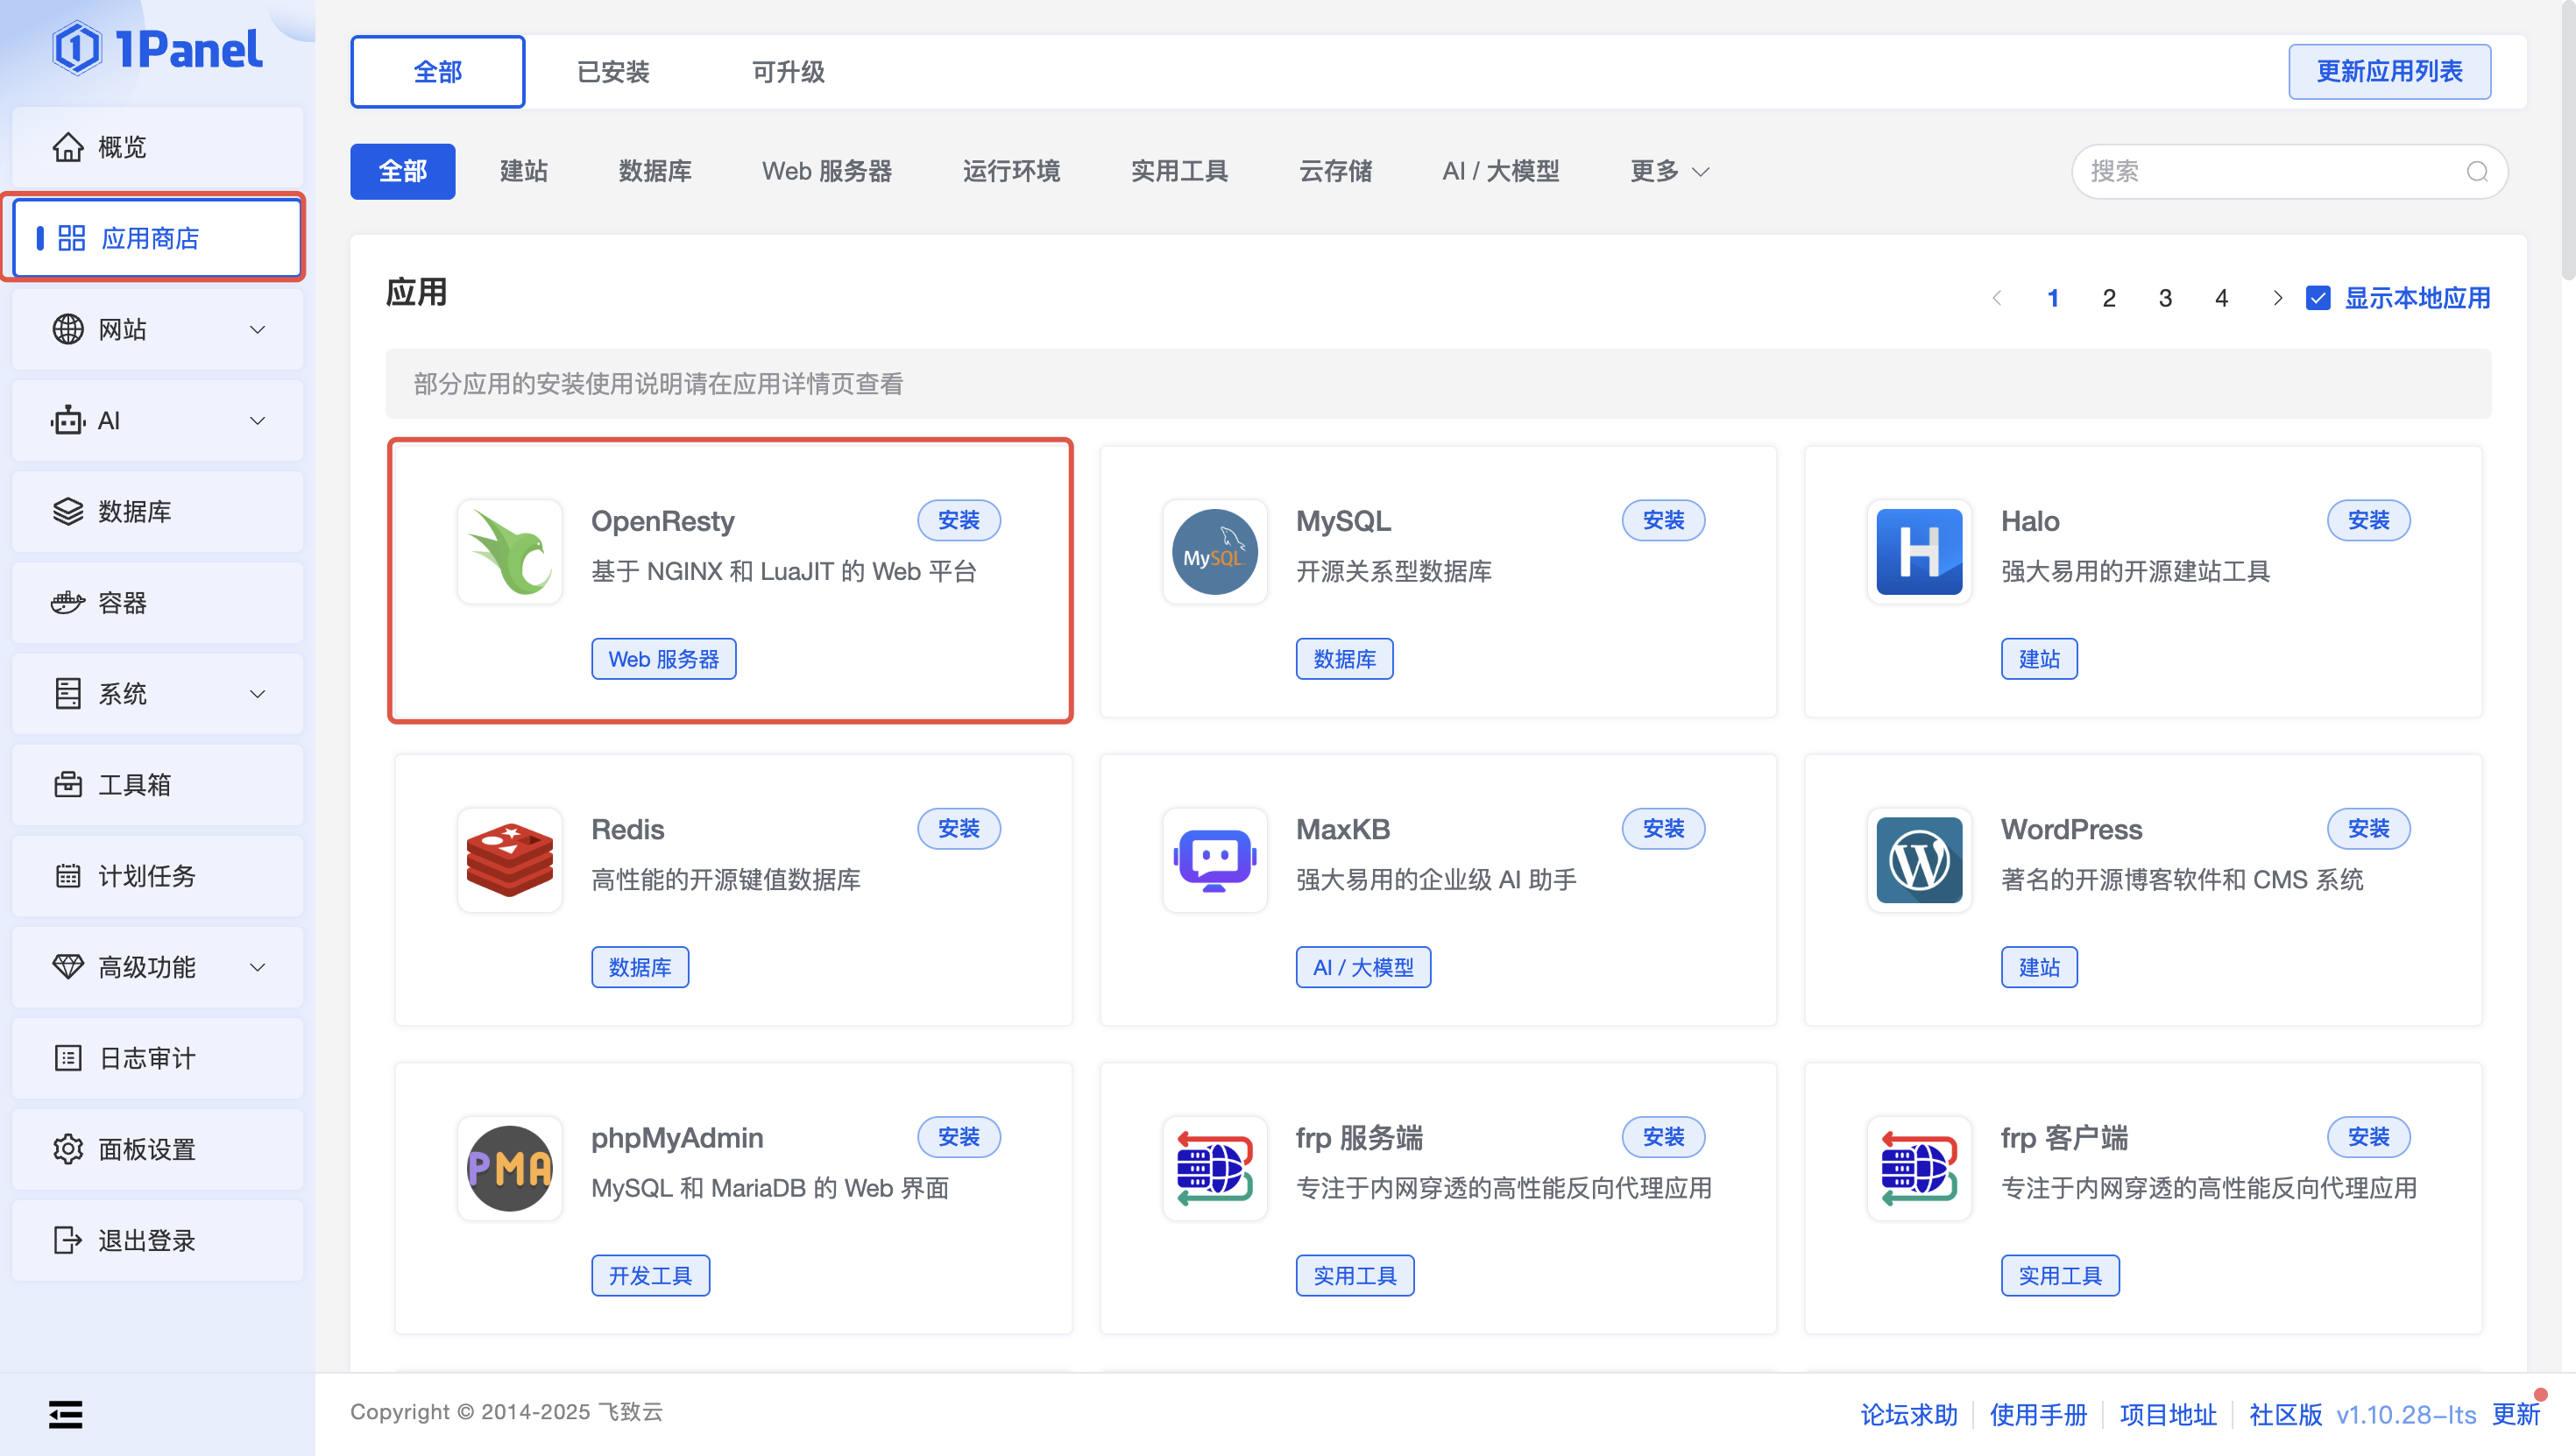Image resolution: width=2576 pixels, height=1456 pixels.
Task: Open the MySQL app logo
Action: coord(1215,551)
